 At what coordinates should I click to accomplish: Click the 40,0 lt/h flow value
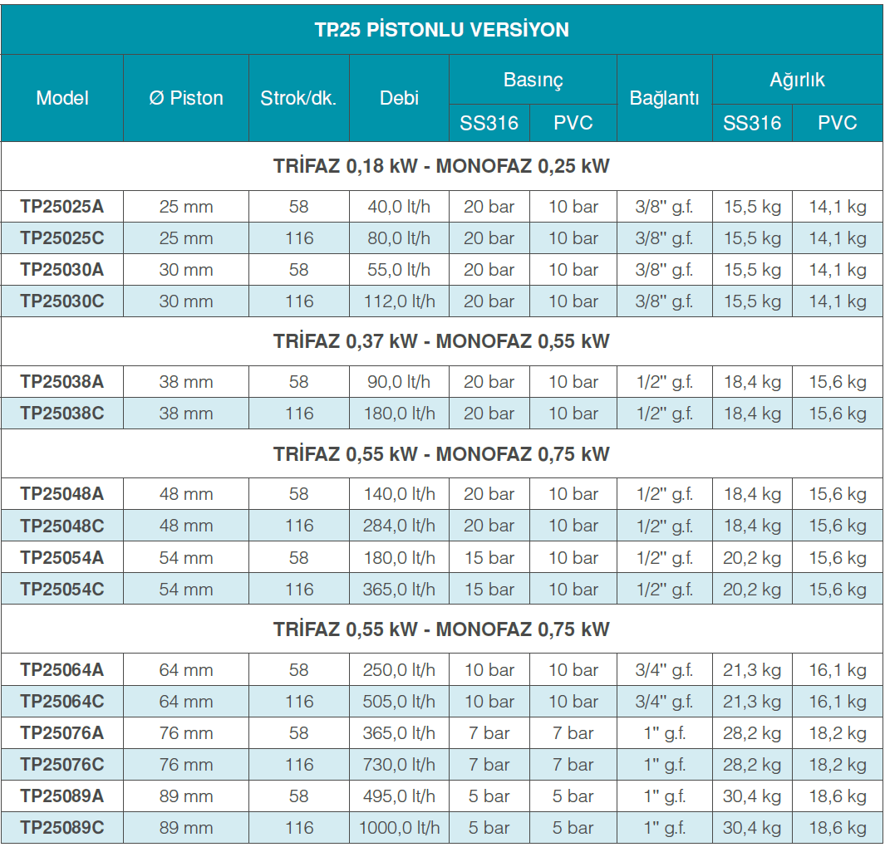399,207
